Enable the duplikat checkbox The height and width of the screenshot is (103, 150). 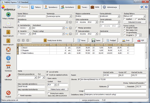pos(125,19)
